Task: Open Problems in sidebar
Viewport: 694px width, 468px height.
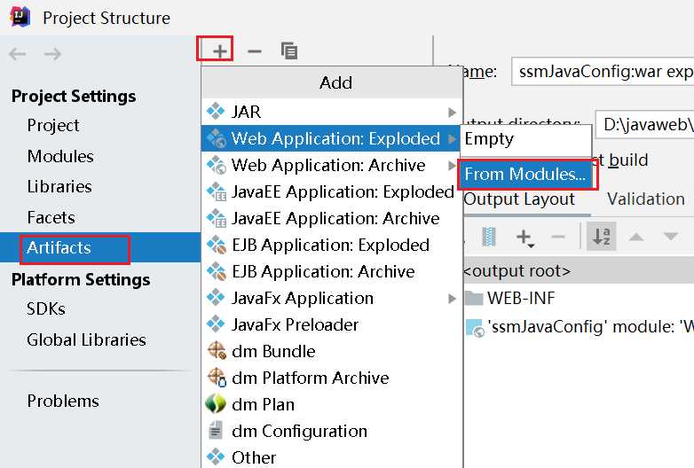Action: (63, 401)
